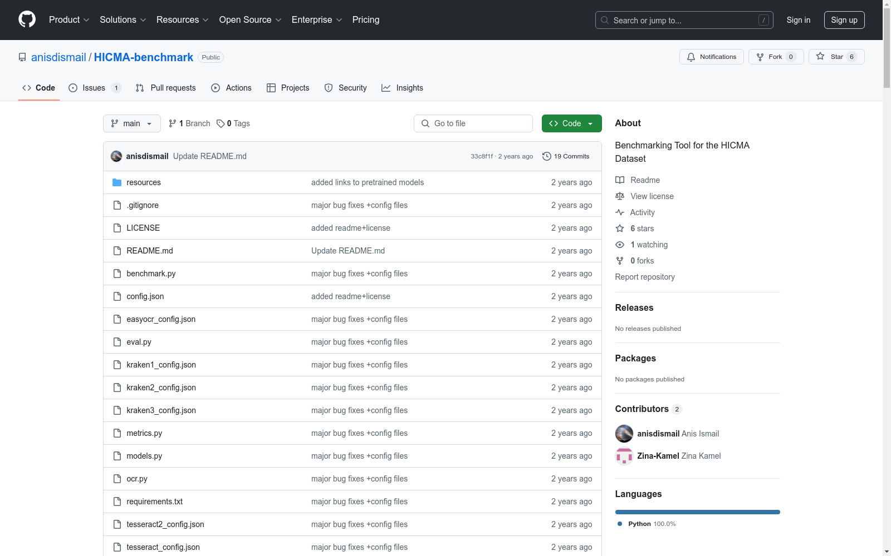Open Activity pulse icon in About

(x=620, y=212)
